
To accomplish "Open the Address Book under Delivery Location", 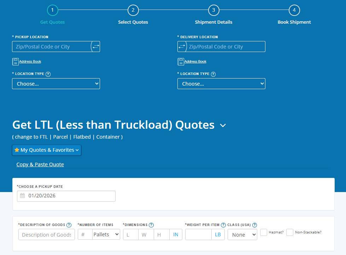I will pyautogui.click(x=195, y=61).
